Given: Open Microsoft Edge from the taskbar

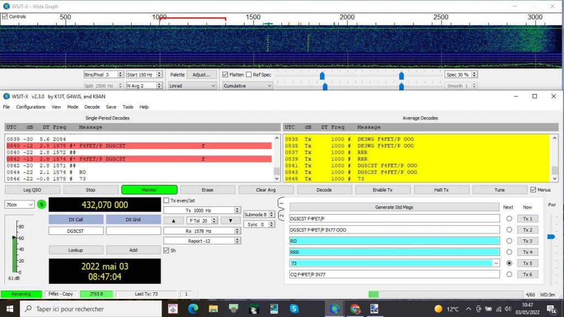Looking at the screenshot, I should click(193, 309).
